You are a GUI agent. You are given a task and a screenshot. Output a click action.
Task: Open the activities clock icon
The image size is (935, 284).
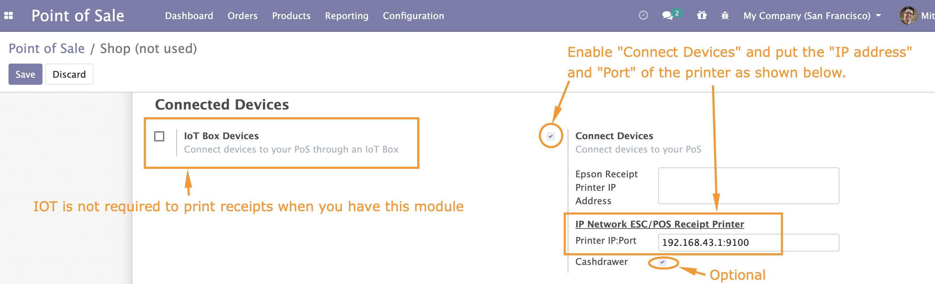coord(643,15)
